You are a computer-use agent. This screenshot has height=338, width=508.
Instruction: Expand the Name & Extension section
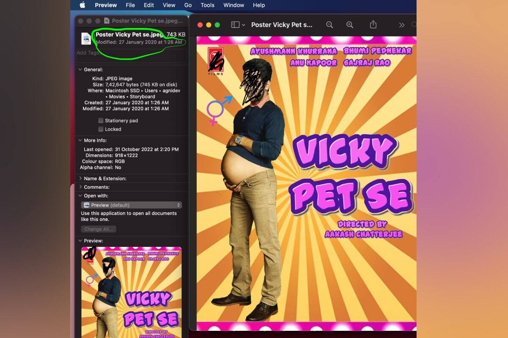coord(80,179)
